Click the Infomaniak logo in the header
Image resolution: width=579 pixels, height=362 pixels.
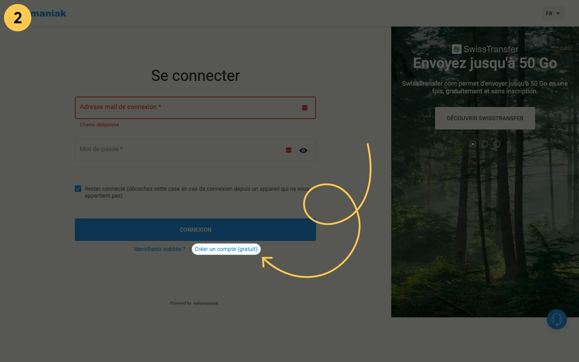coord(48,13)
